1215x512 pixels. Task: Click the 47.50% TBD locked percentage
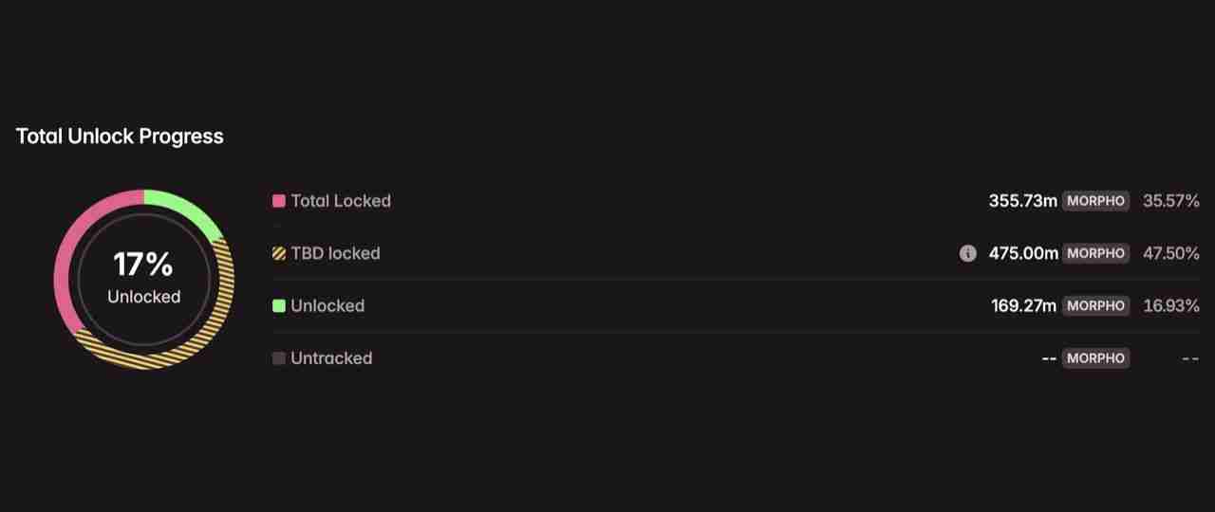[1170, 253]
